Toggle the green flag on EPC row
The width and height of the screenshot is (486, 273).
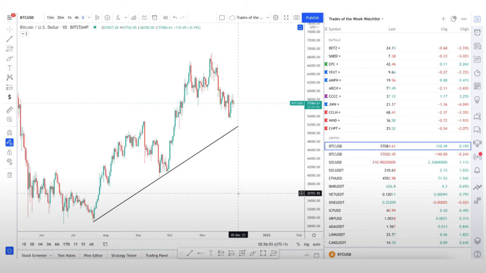pyautogui.click(x=326, y=64)
